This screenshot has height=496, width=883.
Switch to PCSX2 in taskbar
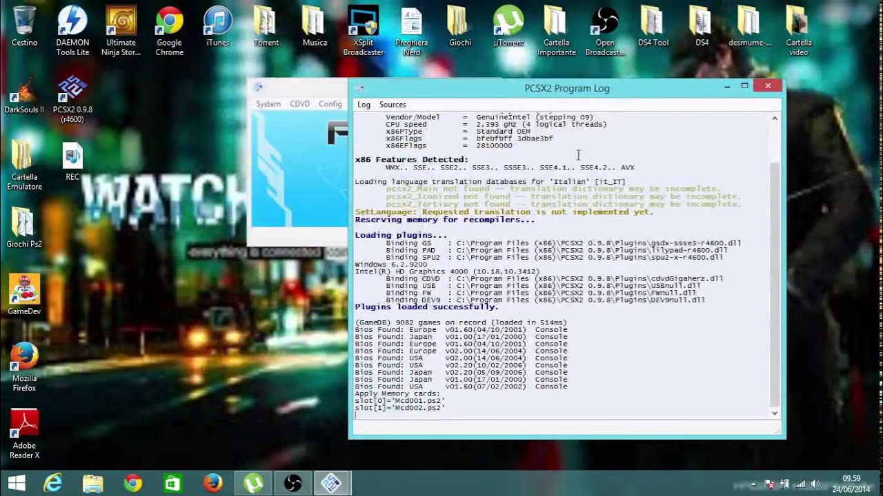click(x=332, y=483)
